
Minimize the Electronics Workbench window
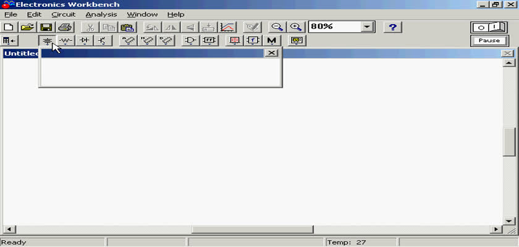click(483, 4)
